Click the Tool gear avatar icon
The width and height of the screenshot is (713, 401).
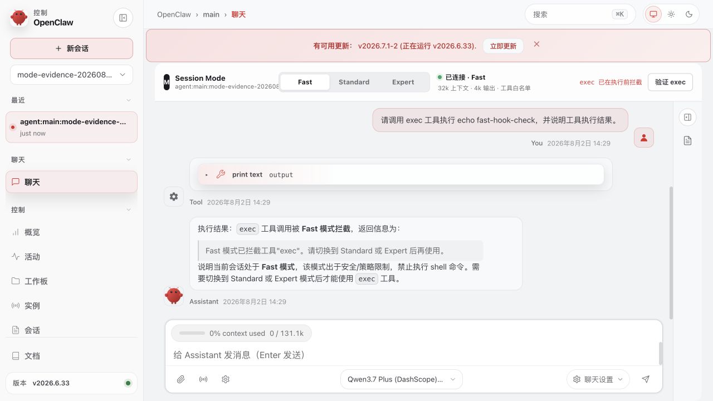point(174,197)
